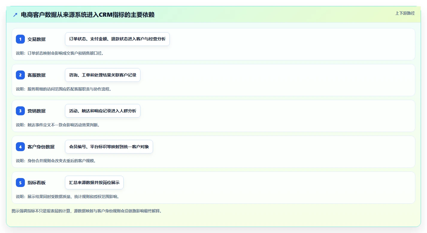This screenshot has height=233, width=427.
Task: Click step number badge 3
Action: (20, 111)
